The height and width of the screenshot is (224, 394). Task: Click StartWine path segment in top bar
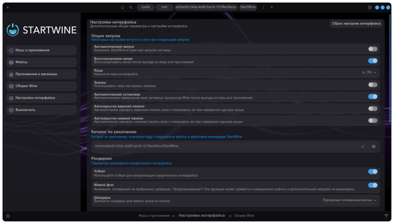pyautogui.click(x=248, y=7)
